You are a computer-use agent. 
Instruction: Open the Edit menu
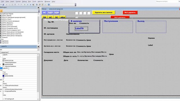pos(3,1)
